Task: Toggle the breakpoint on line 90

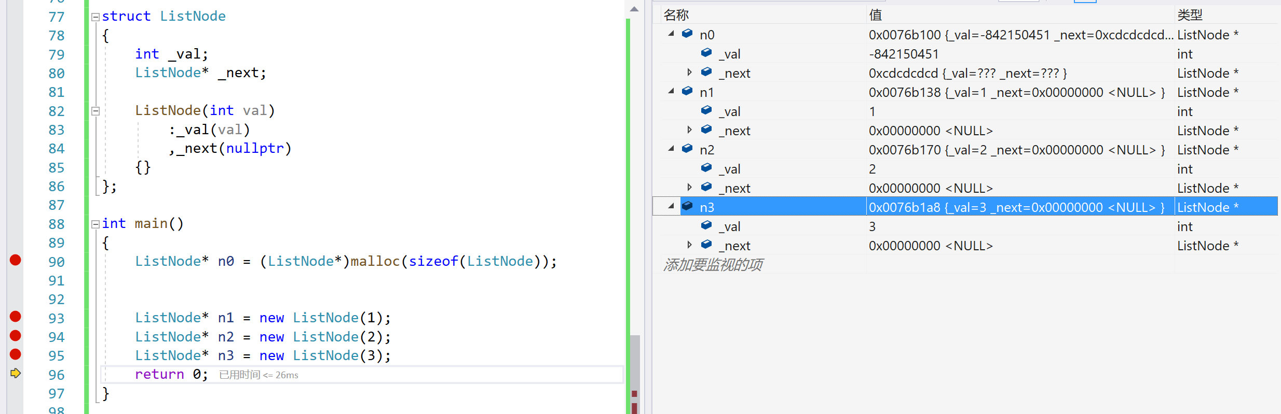Action: point(16,260)
